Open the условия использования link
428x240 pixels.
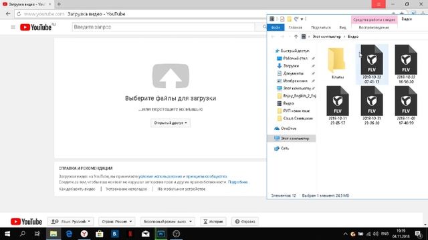(x=160, y=176)
